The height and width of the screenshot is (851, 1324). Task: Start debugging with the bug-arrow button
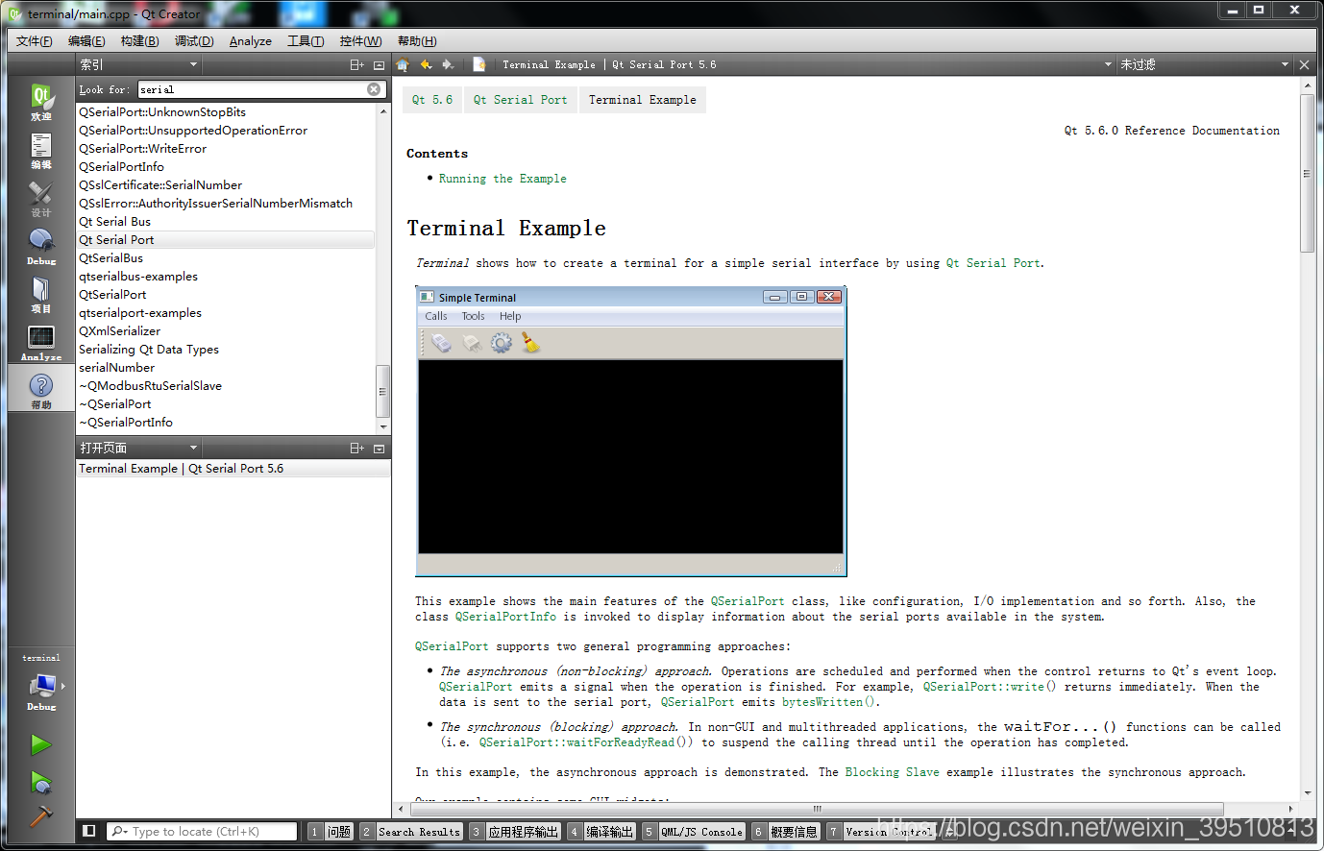[x=41, y=782]
